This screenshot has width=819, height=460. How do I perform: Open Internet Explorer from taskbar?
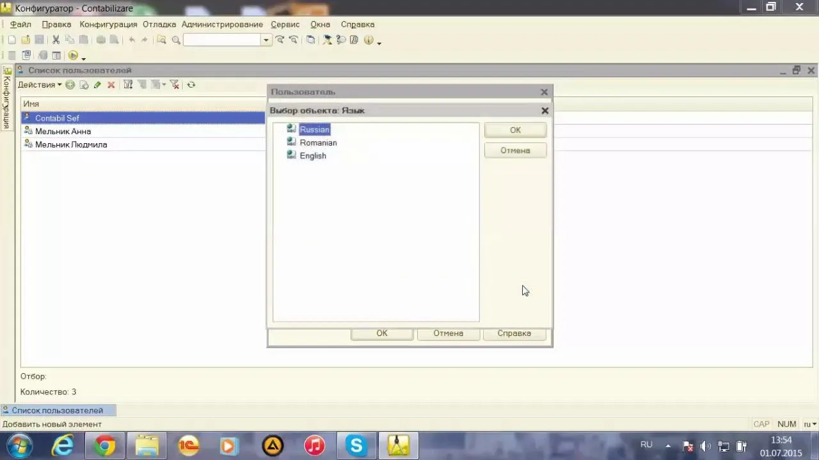tap(63, 445)
